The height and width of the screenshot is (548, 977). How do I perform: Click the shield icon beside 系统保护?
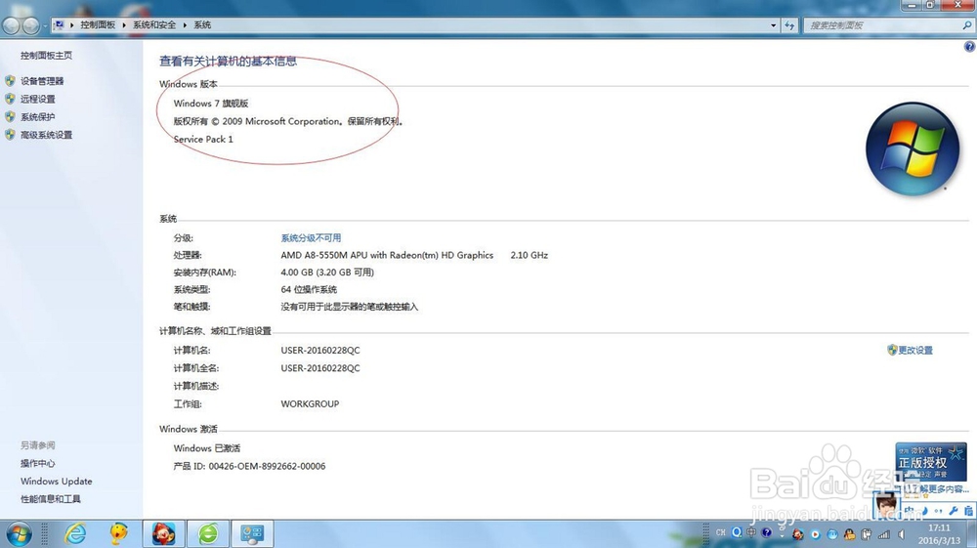10,117
